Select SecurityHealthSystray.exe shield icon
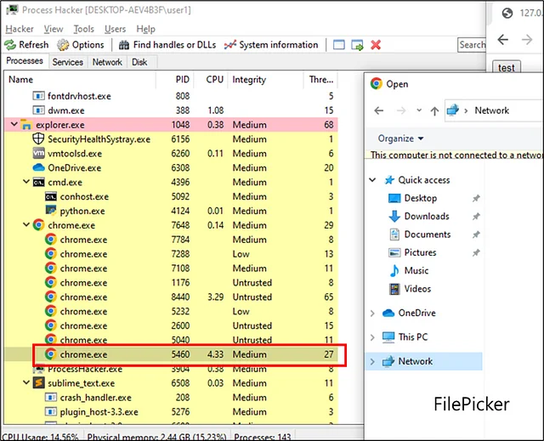Viewport: 544px width, 441px height. click(38, 139)
